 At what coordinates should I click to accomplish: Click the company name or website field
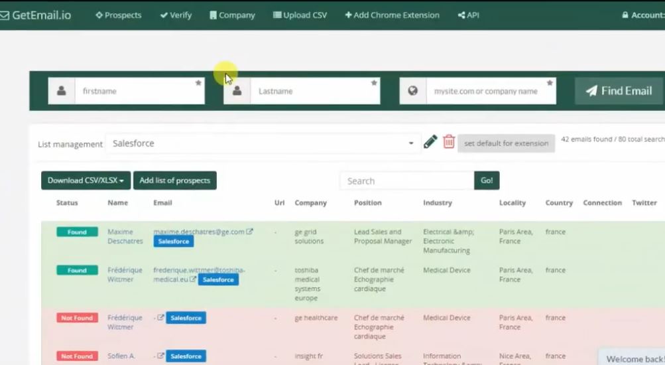click(x=491, y=91)
